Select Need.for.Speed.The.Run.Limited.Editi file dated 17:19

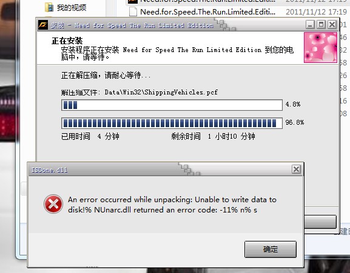tap(238, 12)
